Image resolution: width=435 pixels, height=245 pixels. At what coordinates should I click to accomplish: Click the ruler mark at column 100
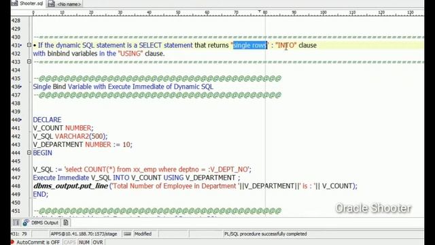click(x=324, y=13)
